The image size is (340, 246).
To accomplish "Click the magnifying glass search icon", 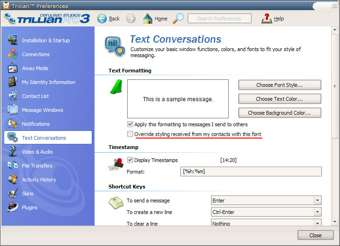I will (x=178, y=19).
